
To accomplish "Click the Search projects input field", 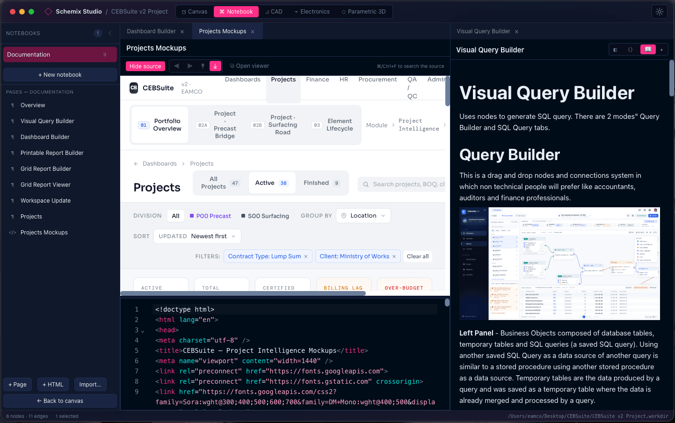I will pyautogui.click(x=401, y=184).
